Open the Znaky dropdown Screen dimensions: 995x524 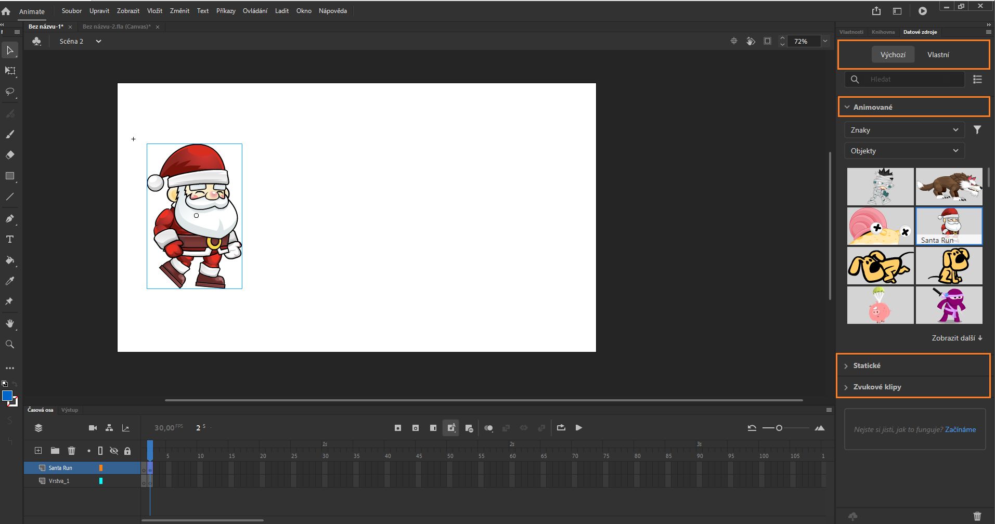pyautogui.click(x=904, y=130)
